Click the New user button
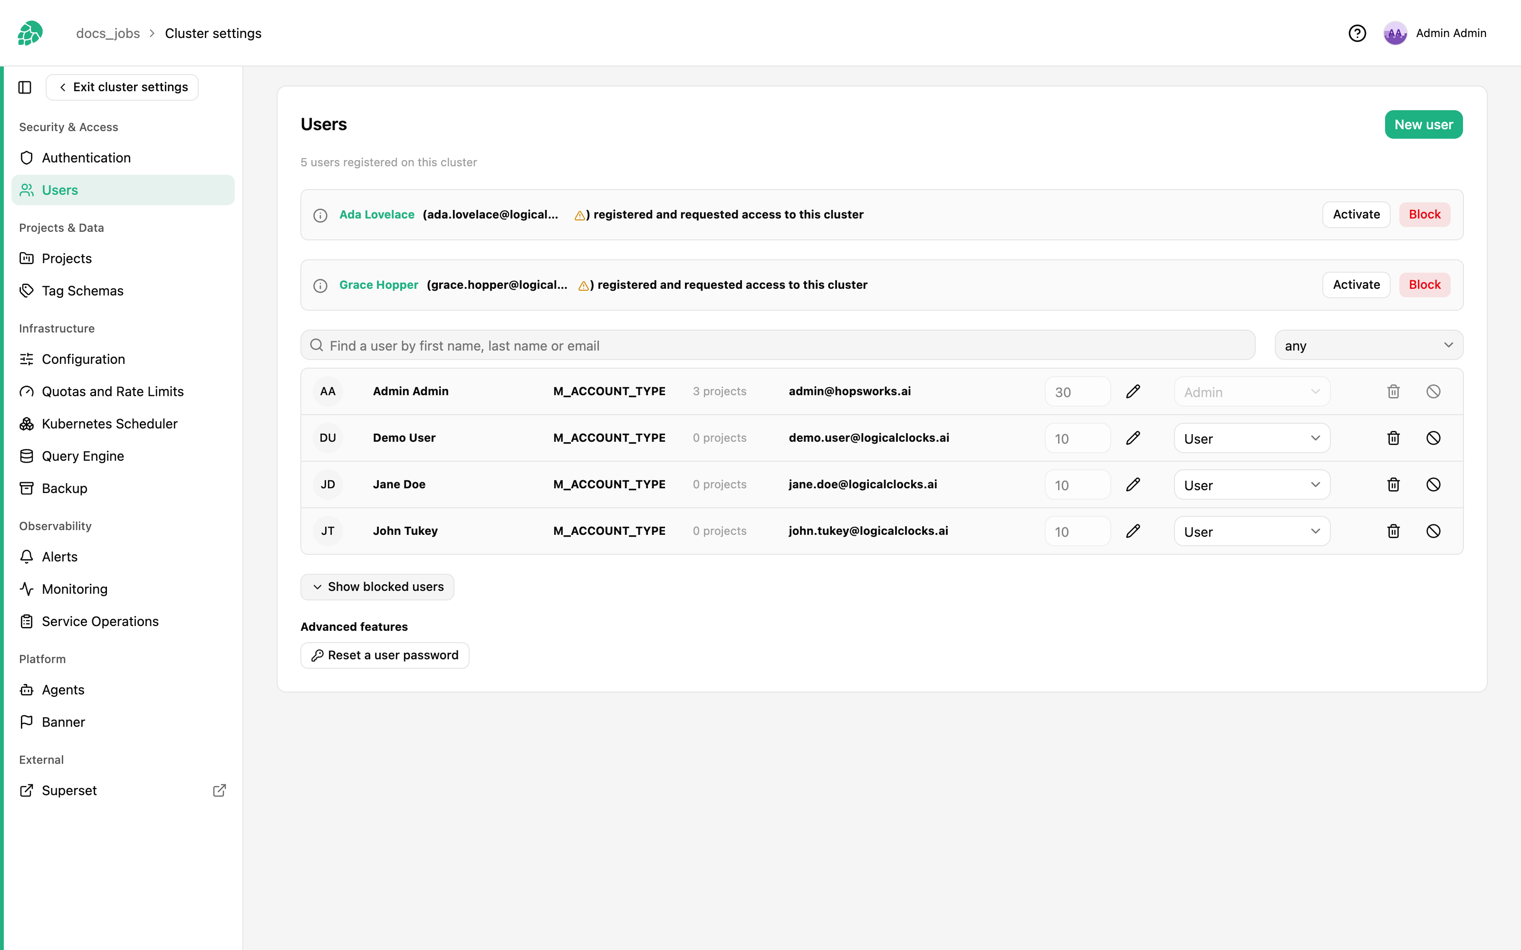 [x=1424, y=124]
